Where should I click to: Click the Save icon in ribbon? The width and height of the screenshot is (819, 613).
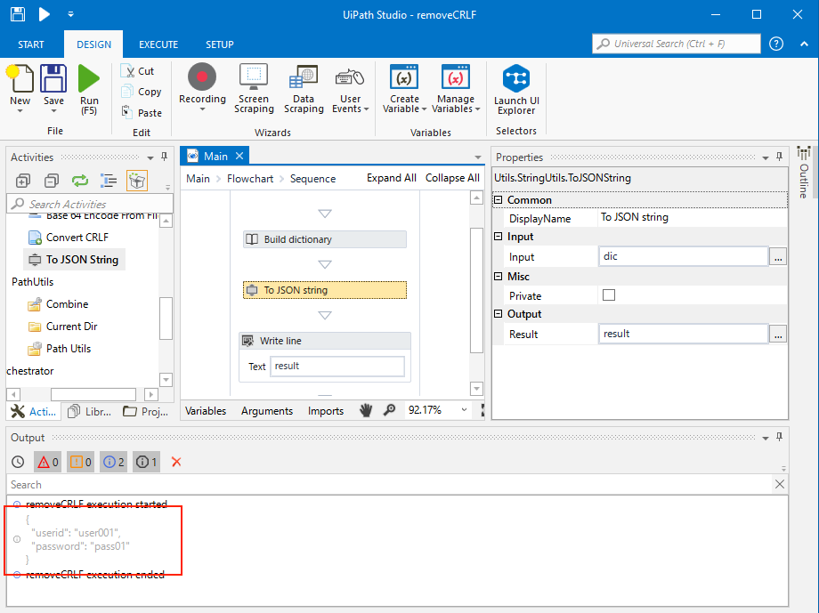[x=53, y=79]
